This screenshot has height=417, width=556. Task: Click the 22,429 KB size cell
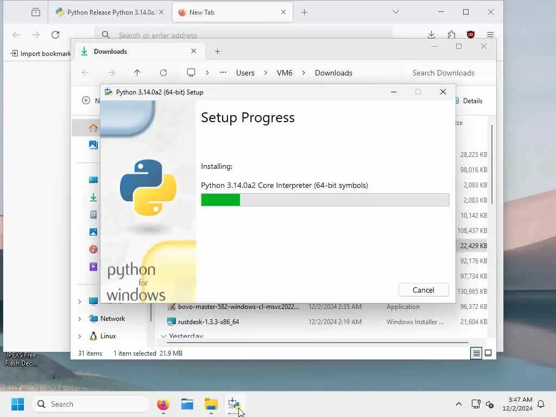tap(473, 246)
